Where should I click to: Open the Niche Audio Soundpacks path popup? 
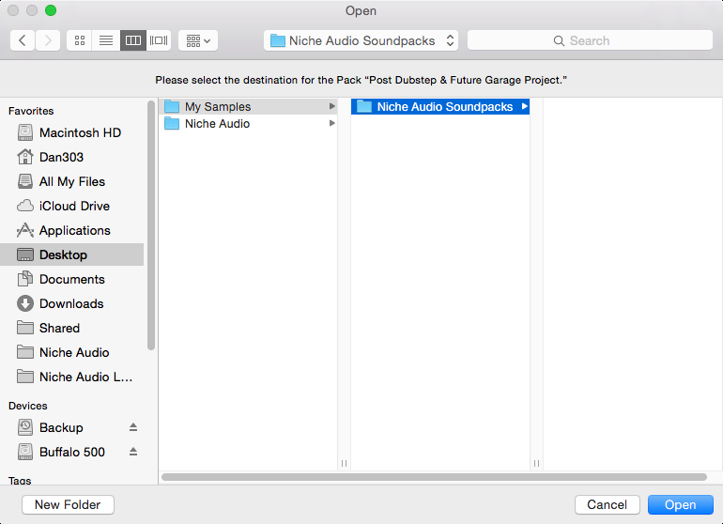pos(361,40)
